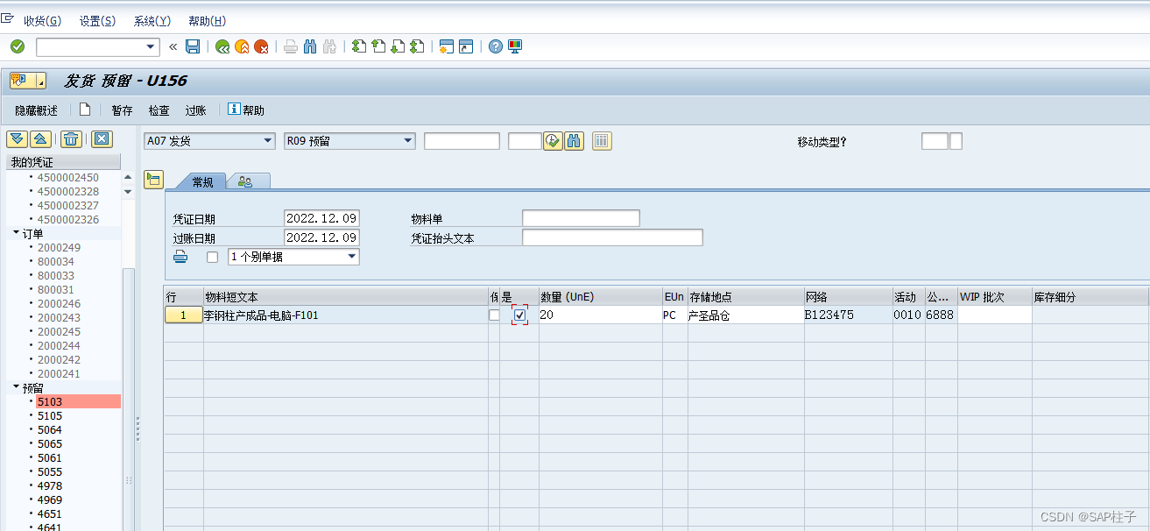Click the Collapse All icon above the tree

pos(39,138)
